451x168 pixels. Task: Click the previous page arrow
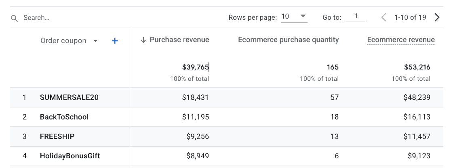384,17
